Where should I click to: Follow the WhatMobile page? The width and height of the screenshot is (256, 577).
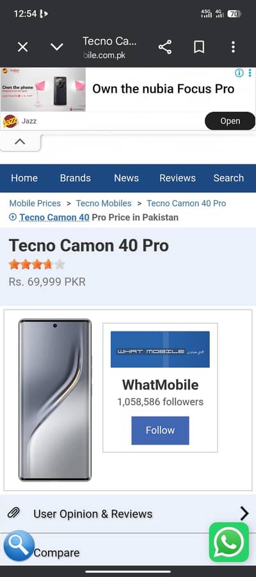160,431
